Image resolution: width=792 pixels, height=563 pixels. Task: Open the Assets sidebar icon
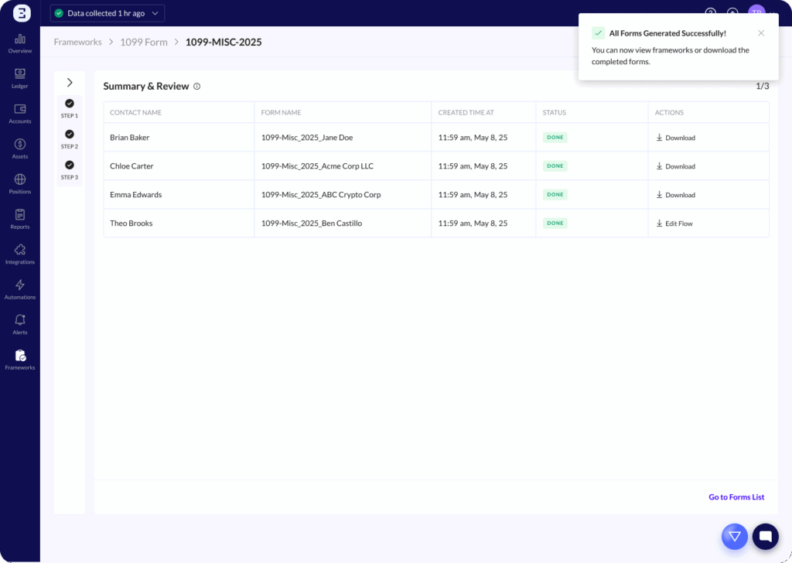(x=20, y=145)
